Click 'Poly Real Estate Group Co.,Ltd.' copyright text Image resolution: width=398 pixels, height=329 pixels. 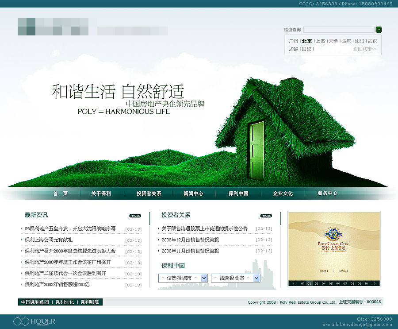(x=308, y=302)
